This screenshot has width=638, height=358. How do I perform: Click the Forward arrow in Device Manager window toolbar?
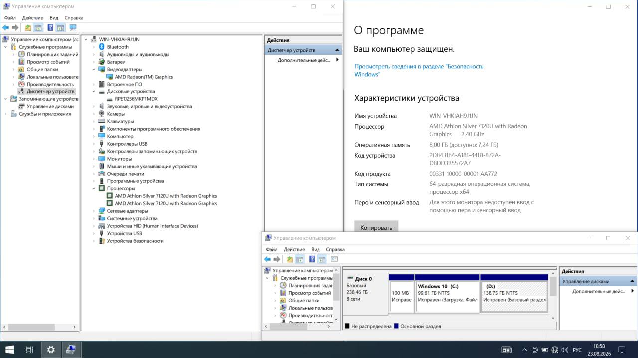(x=15, y=28)
